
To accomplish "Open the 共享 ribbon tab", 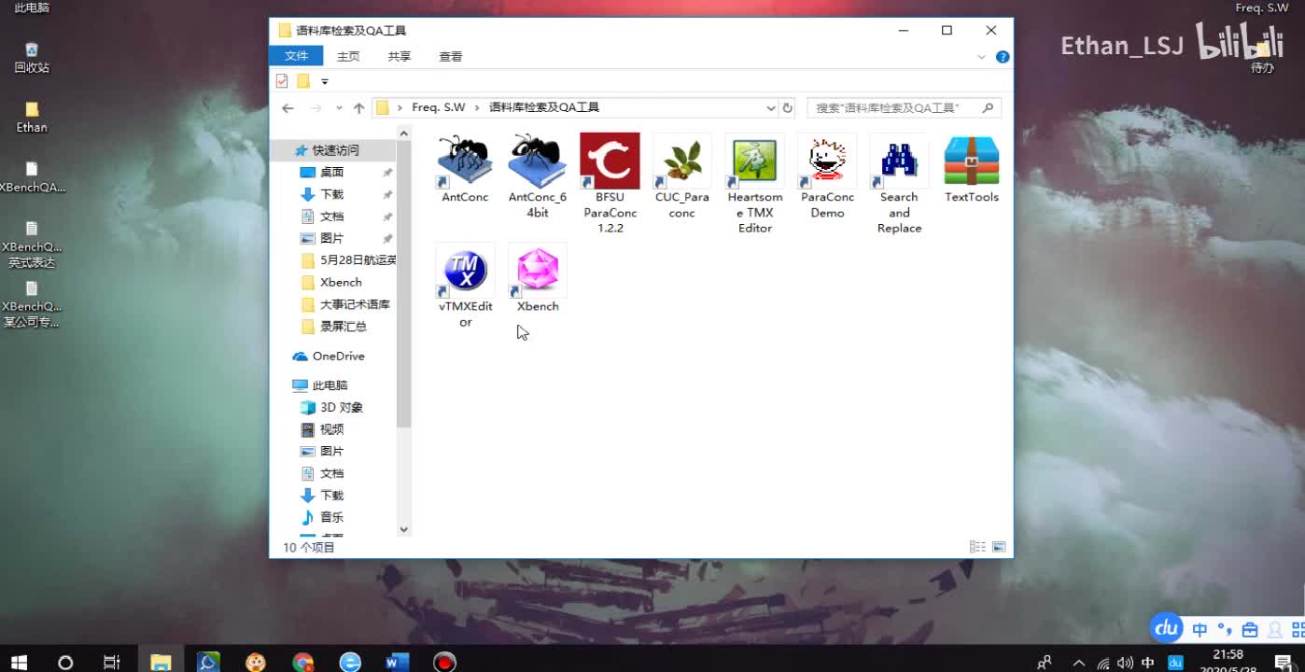I will (x=399, y=56).
